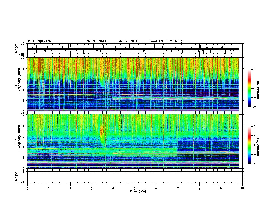273x211 pixels.
Task: Click the time axis tick label '5'
Action: click(135, 188)
